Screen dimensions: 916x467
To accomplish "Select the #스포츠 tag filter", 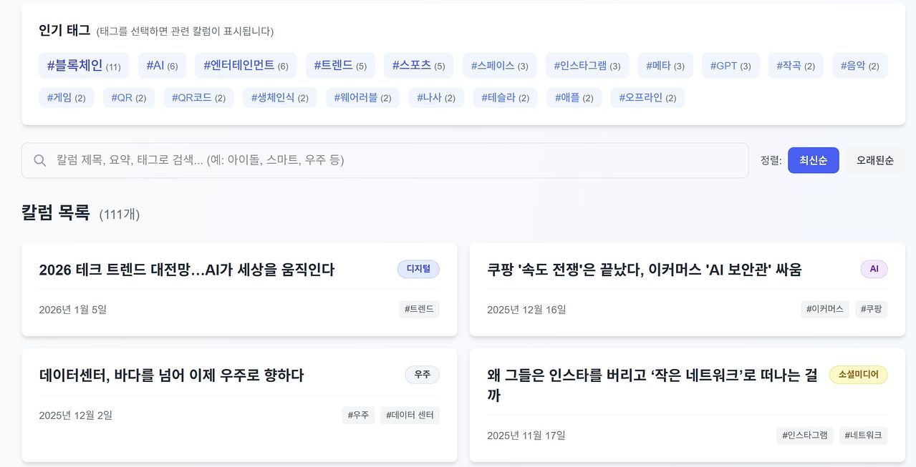I will [418, 64].
